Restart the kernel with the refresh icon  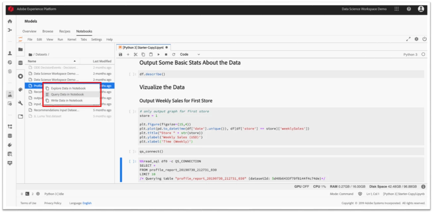coord(173,55)
